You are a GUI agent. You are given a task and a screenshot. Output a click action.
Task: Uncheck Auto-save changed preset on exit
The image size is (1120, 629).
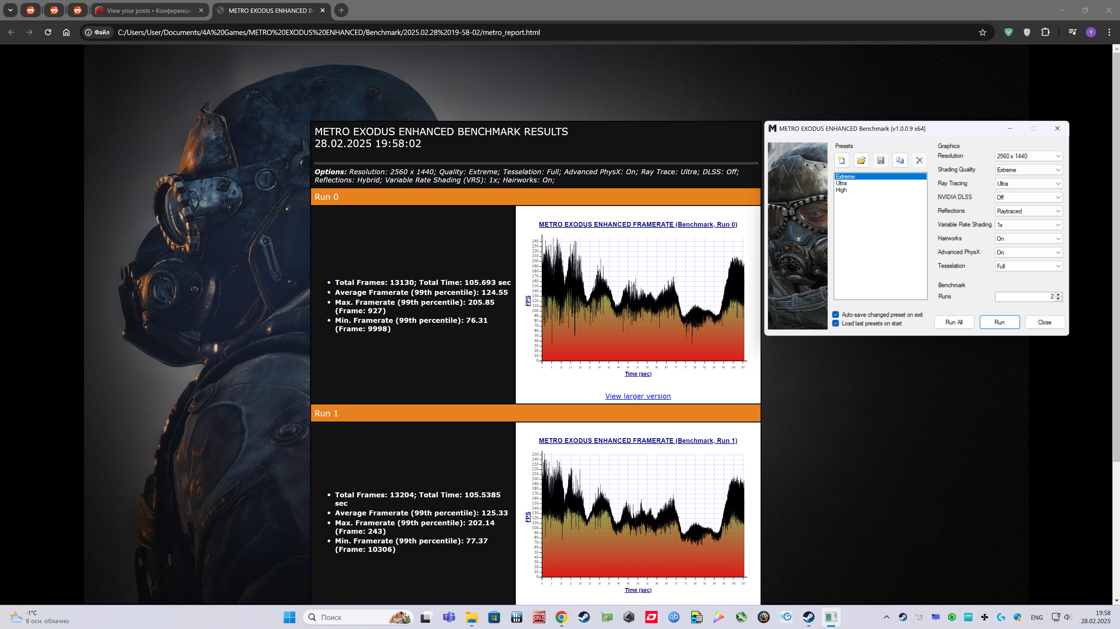point(836,315)
